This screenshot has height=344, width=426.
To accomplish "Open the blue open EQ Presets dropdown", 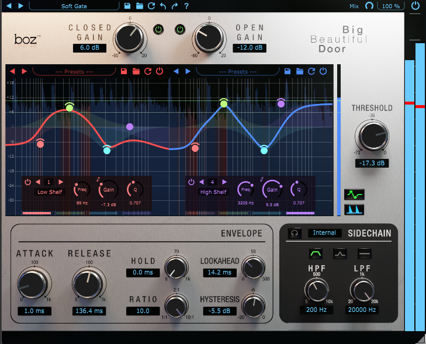I will click(237, 72).
